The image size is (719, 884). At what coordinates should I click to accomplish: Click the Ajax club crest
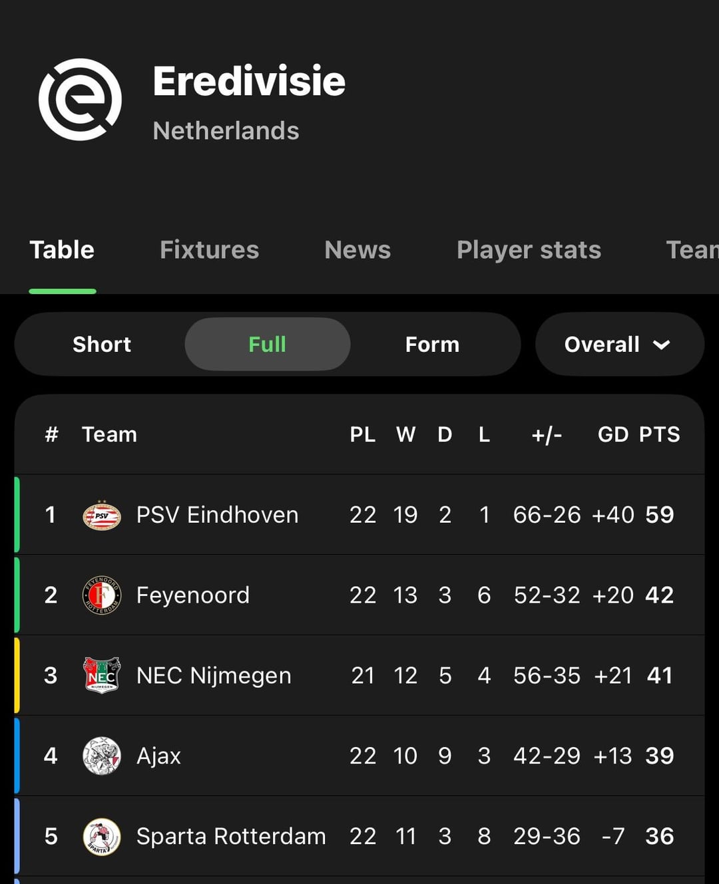[x=102, y=756]
